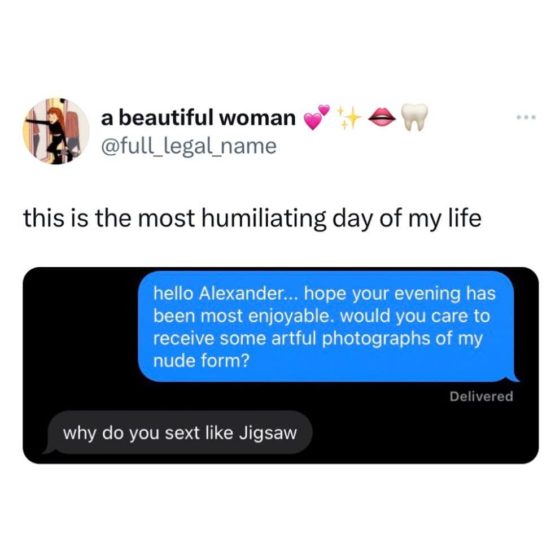Open the three-dot more options menu
The width and height of the screenshot is (551, 551).
click(526, 117)
